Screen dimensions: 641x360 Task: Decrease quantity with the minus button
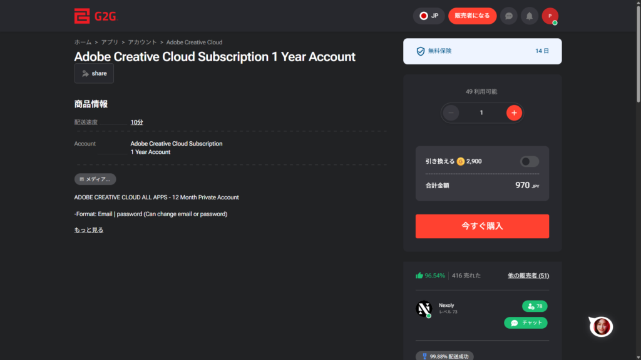click(x=451, y=112)
